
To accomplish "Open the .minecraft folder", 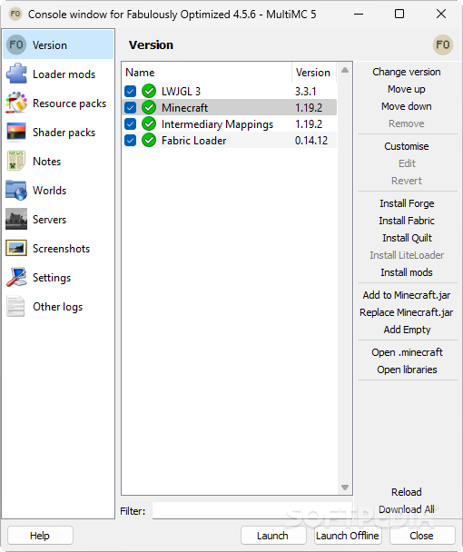I will pos(407,352).
